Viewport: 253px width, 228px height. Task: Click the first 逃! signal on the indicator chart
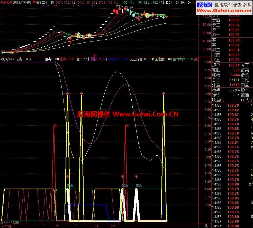[55, 125]
